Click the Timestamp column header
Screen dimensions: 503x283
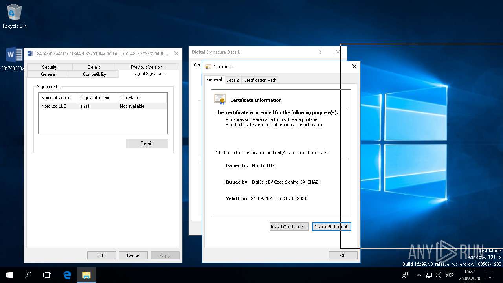coord(142,98)
